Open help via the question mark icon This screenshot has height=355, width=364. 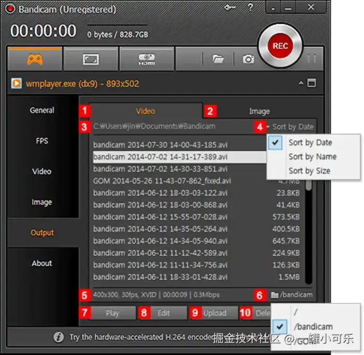point(250,7)
